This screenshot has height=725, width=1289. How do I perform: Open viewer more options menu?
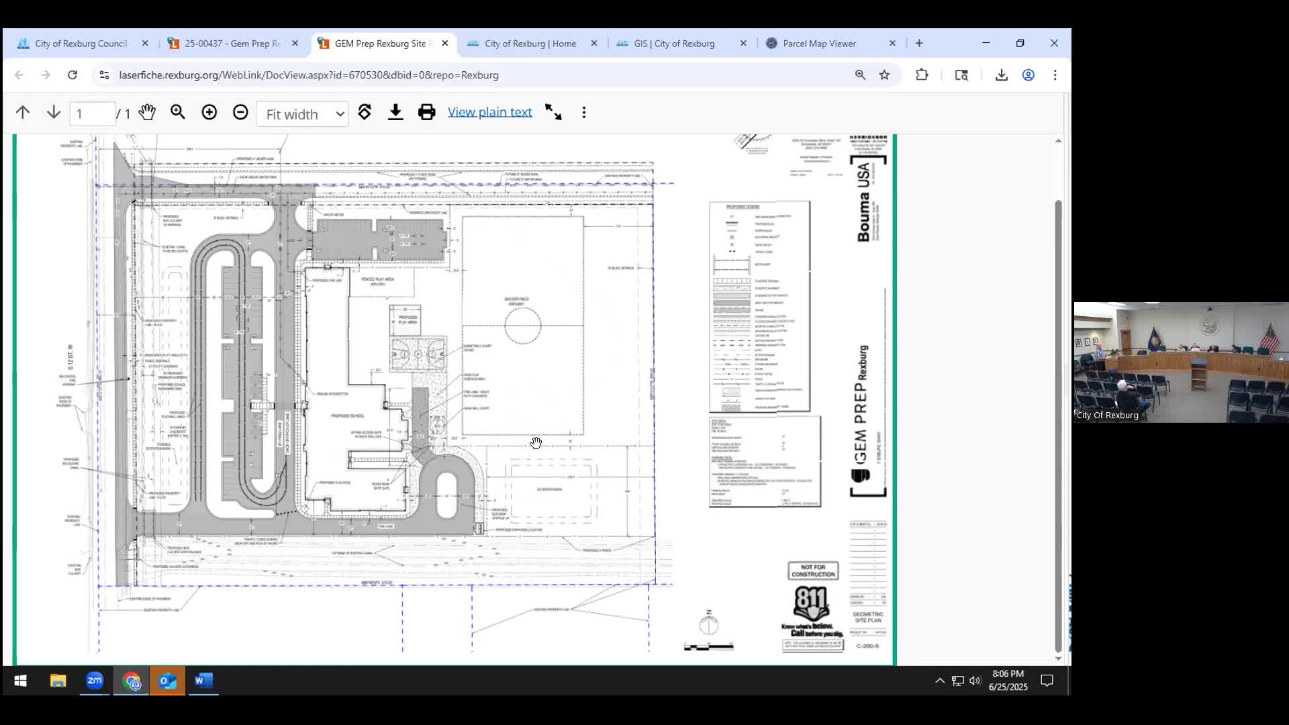(584, 112)
